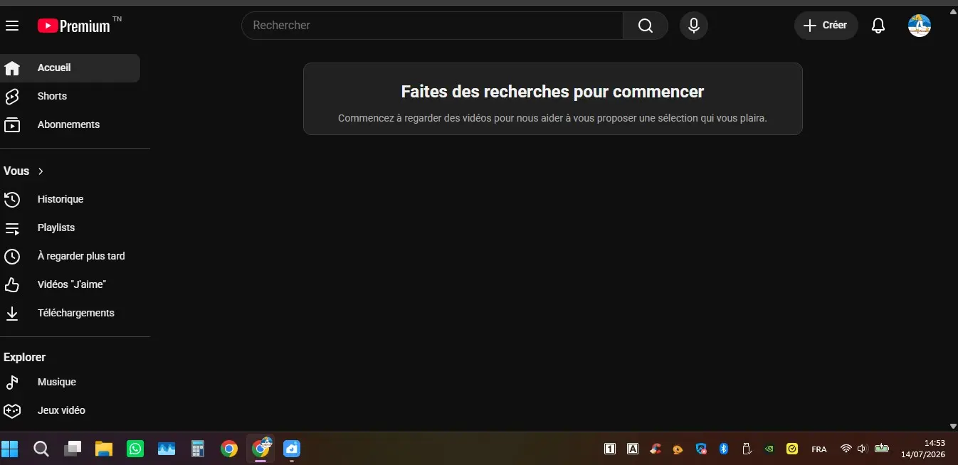This screenshot has height=465, width=958.
Task: Go to Accueil in sidebar
Action: 70,68
